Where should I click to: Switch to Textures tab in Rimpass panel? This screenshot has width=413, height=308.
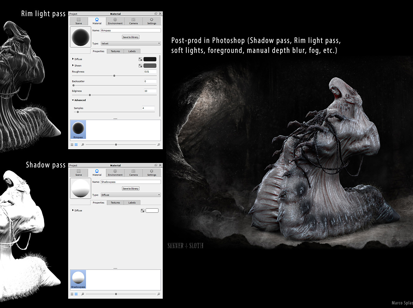(115, 51)
